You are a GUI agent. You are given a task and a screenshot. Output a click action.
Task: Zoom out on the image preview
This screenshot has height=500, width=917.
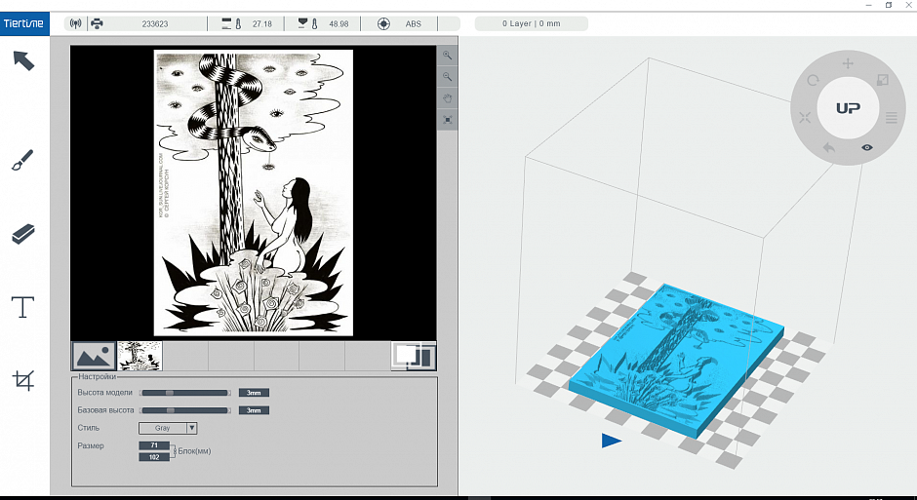[448, 77]
